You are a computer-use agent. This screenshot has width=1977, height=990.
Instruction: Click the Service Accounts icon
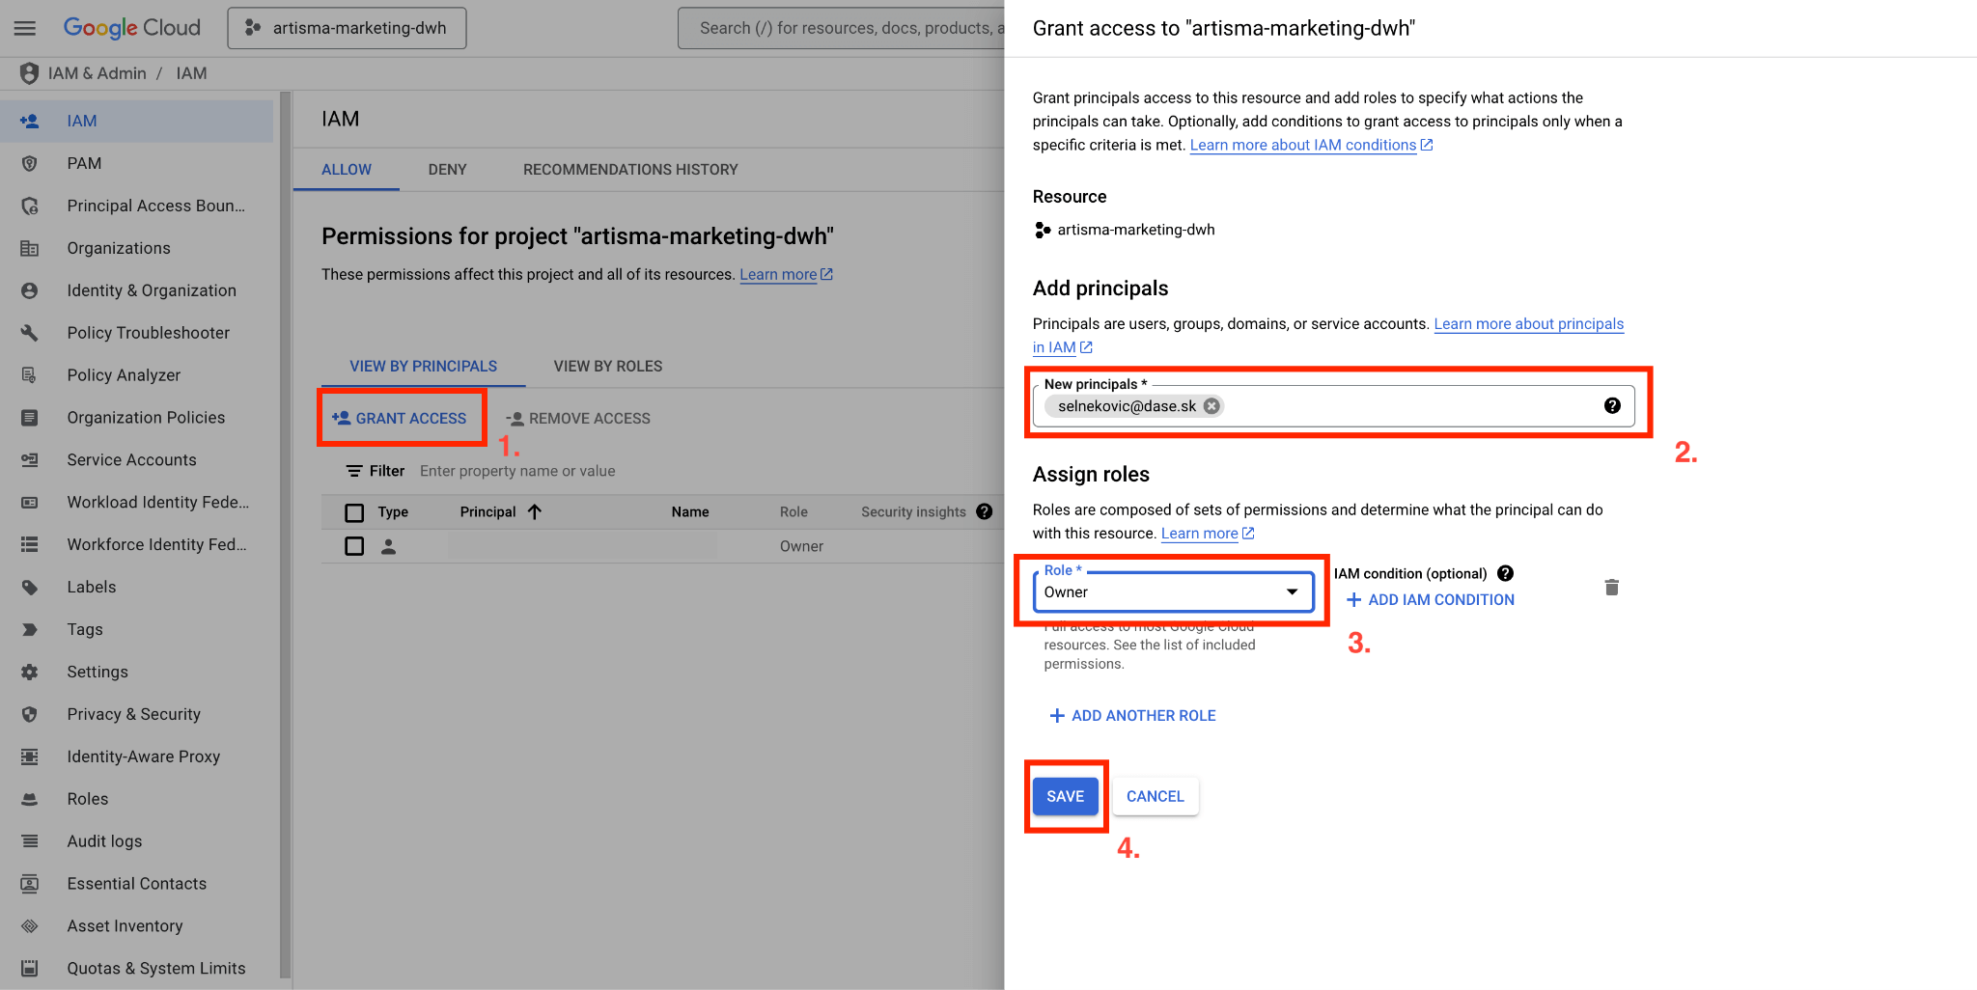click(30, 460)
